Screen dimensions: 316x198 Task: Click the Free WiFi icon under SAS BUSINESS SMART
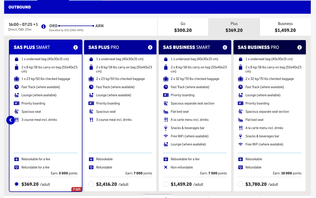click(166, 136)
